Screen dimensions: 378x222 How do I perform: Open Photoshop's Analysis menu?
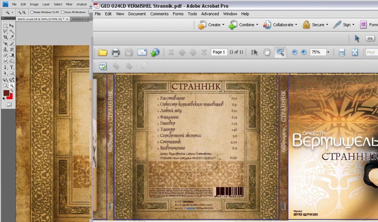81,4
